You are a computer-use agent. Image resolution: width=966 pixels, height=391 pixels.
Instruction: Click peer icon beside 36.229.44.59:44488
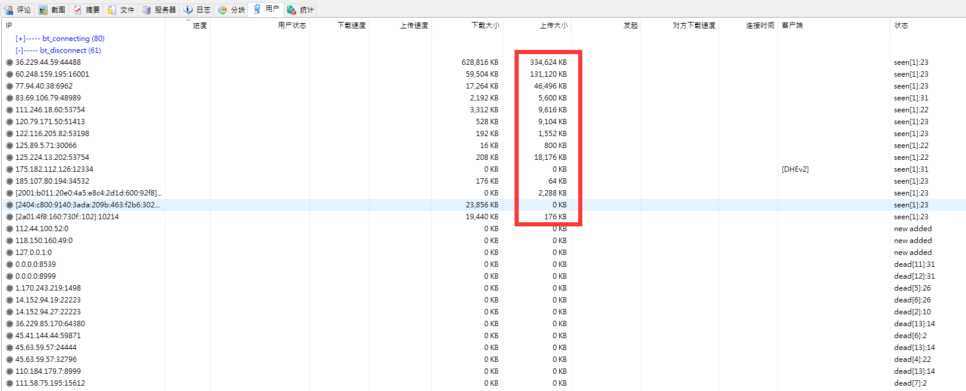pos(10,62)
